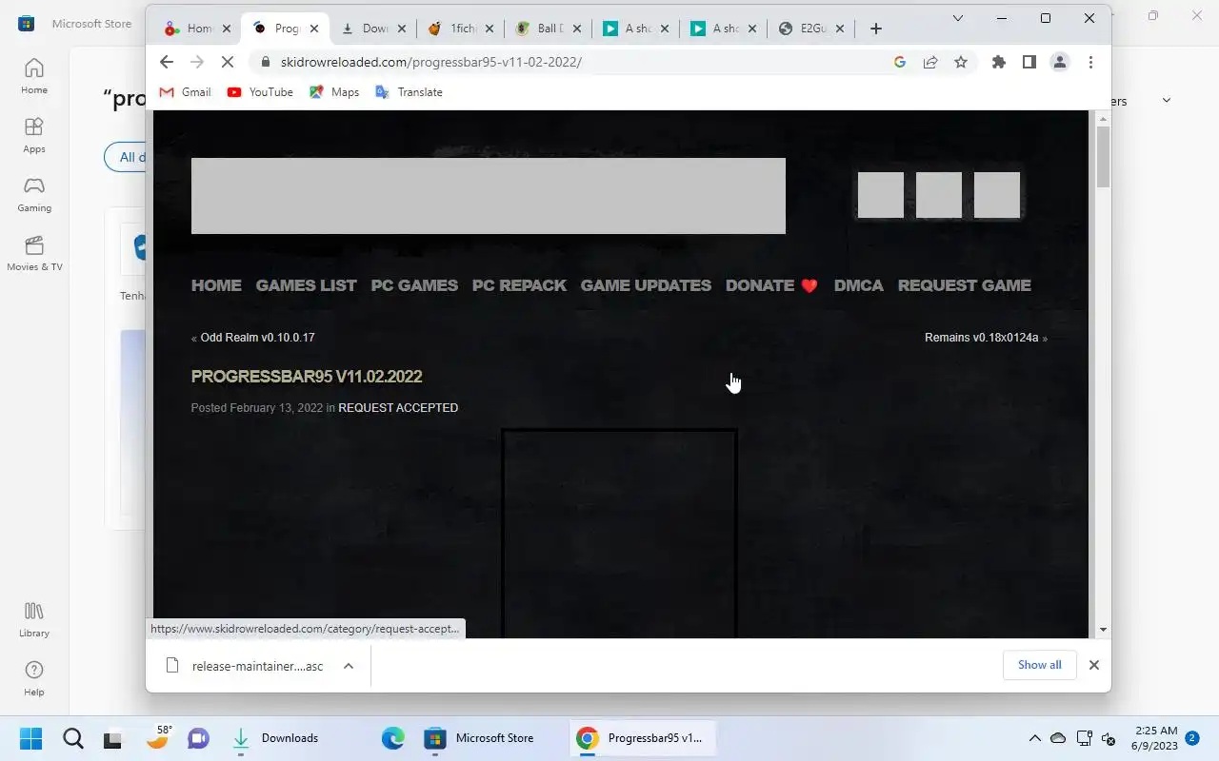Image resolution: width=1219 pixels, height=761 pixels.
Task: Open GAMES LIST in site navigation
Action: 306,285
